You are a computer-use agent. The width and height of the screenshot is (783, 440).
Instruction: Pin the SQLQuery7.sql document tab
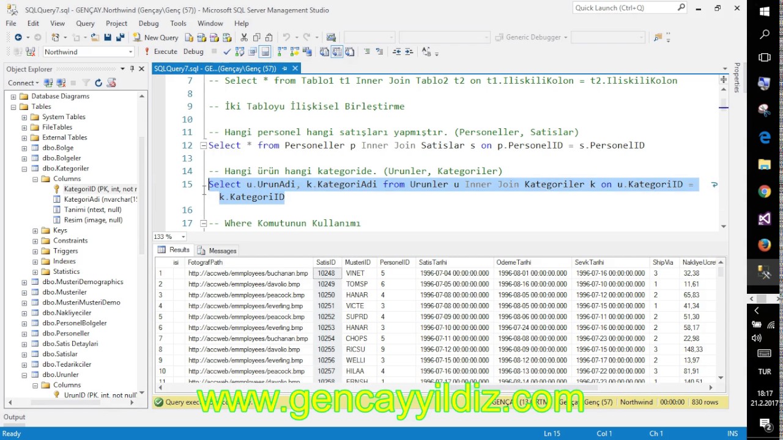tap(285, 68)
